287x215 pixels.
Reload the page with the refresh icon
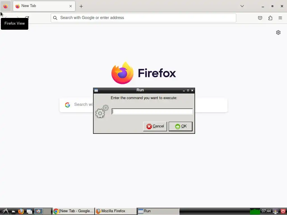click(x=27, y=18)
